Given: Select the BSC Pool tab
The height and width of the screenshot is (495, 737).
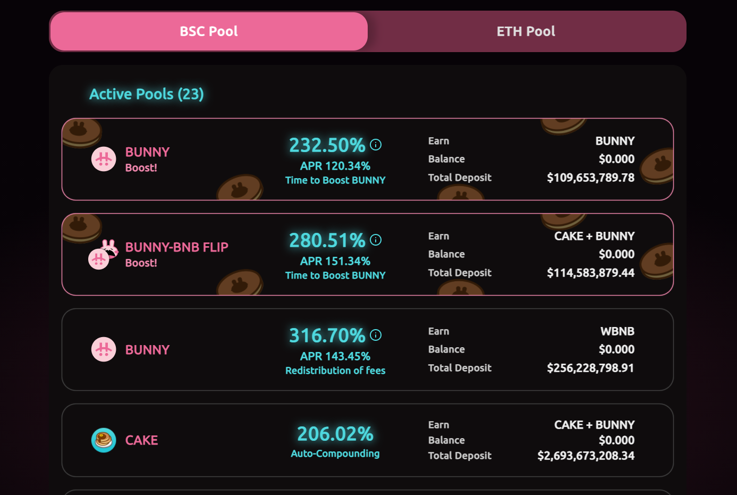Looking at the screenshot, I should (x=209, y=31).
